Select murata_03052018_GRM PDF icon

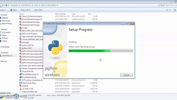point(20,39)
